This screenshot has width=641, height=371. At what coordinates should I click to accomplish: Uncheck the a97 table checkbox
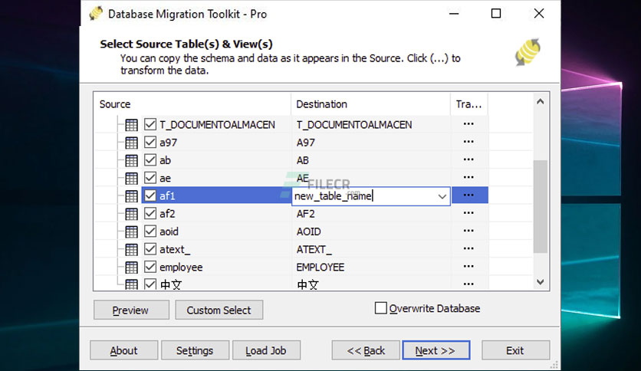click(x=150, y=142)
